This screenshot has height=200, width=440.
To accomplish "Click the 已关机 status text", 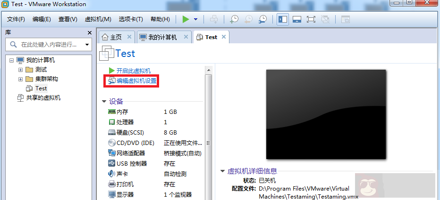I will coord(267,181).
